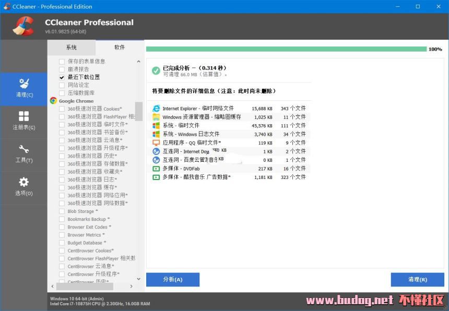
Task: Click the media icon beside 酷我音乐
Action: pyautogui.click(x=156, y=177)
